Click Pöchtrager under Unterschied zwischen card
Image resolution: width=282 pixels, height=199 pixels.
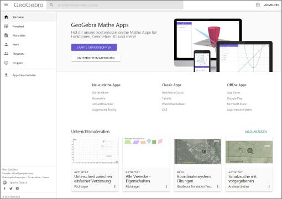(x=81, y=186)
